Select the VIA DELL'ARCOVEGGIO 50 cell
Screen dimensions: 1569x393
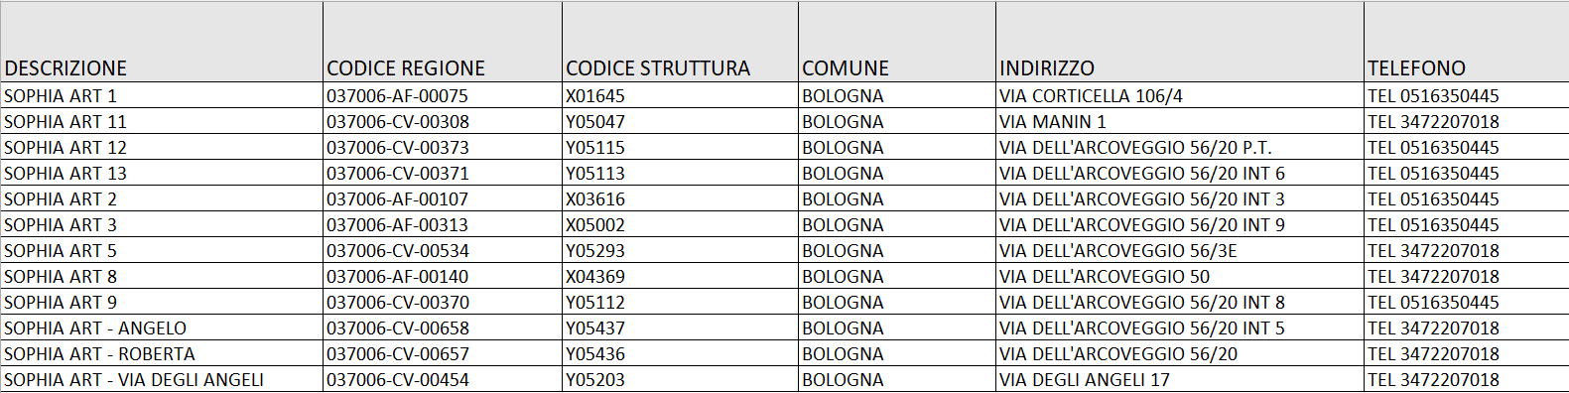[x=1180, y=276]
